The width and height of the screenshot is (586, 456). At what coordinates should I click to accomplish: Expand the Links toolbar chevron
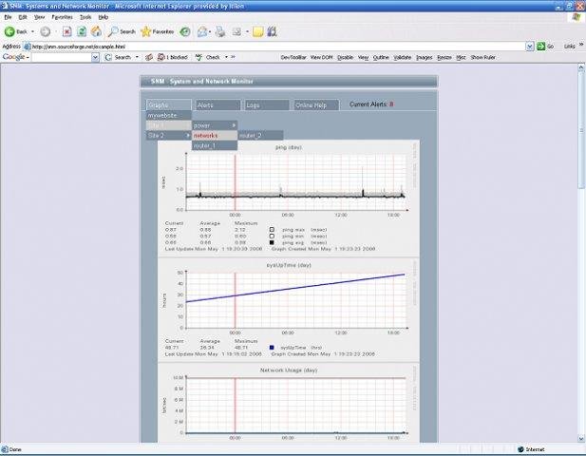coord(581,44)
